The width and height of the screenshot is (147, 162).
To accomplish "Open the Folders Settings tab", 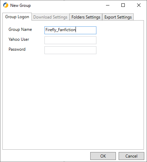I will coord(86,17).
